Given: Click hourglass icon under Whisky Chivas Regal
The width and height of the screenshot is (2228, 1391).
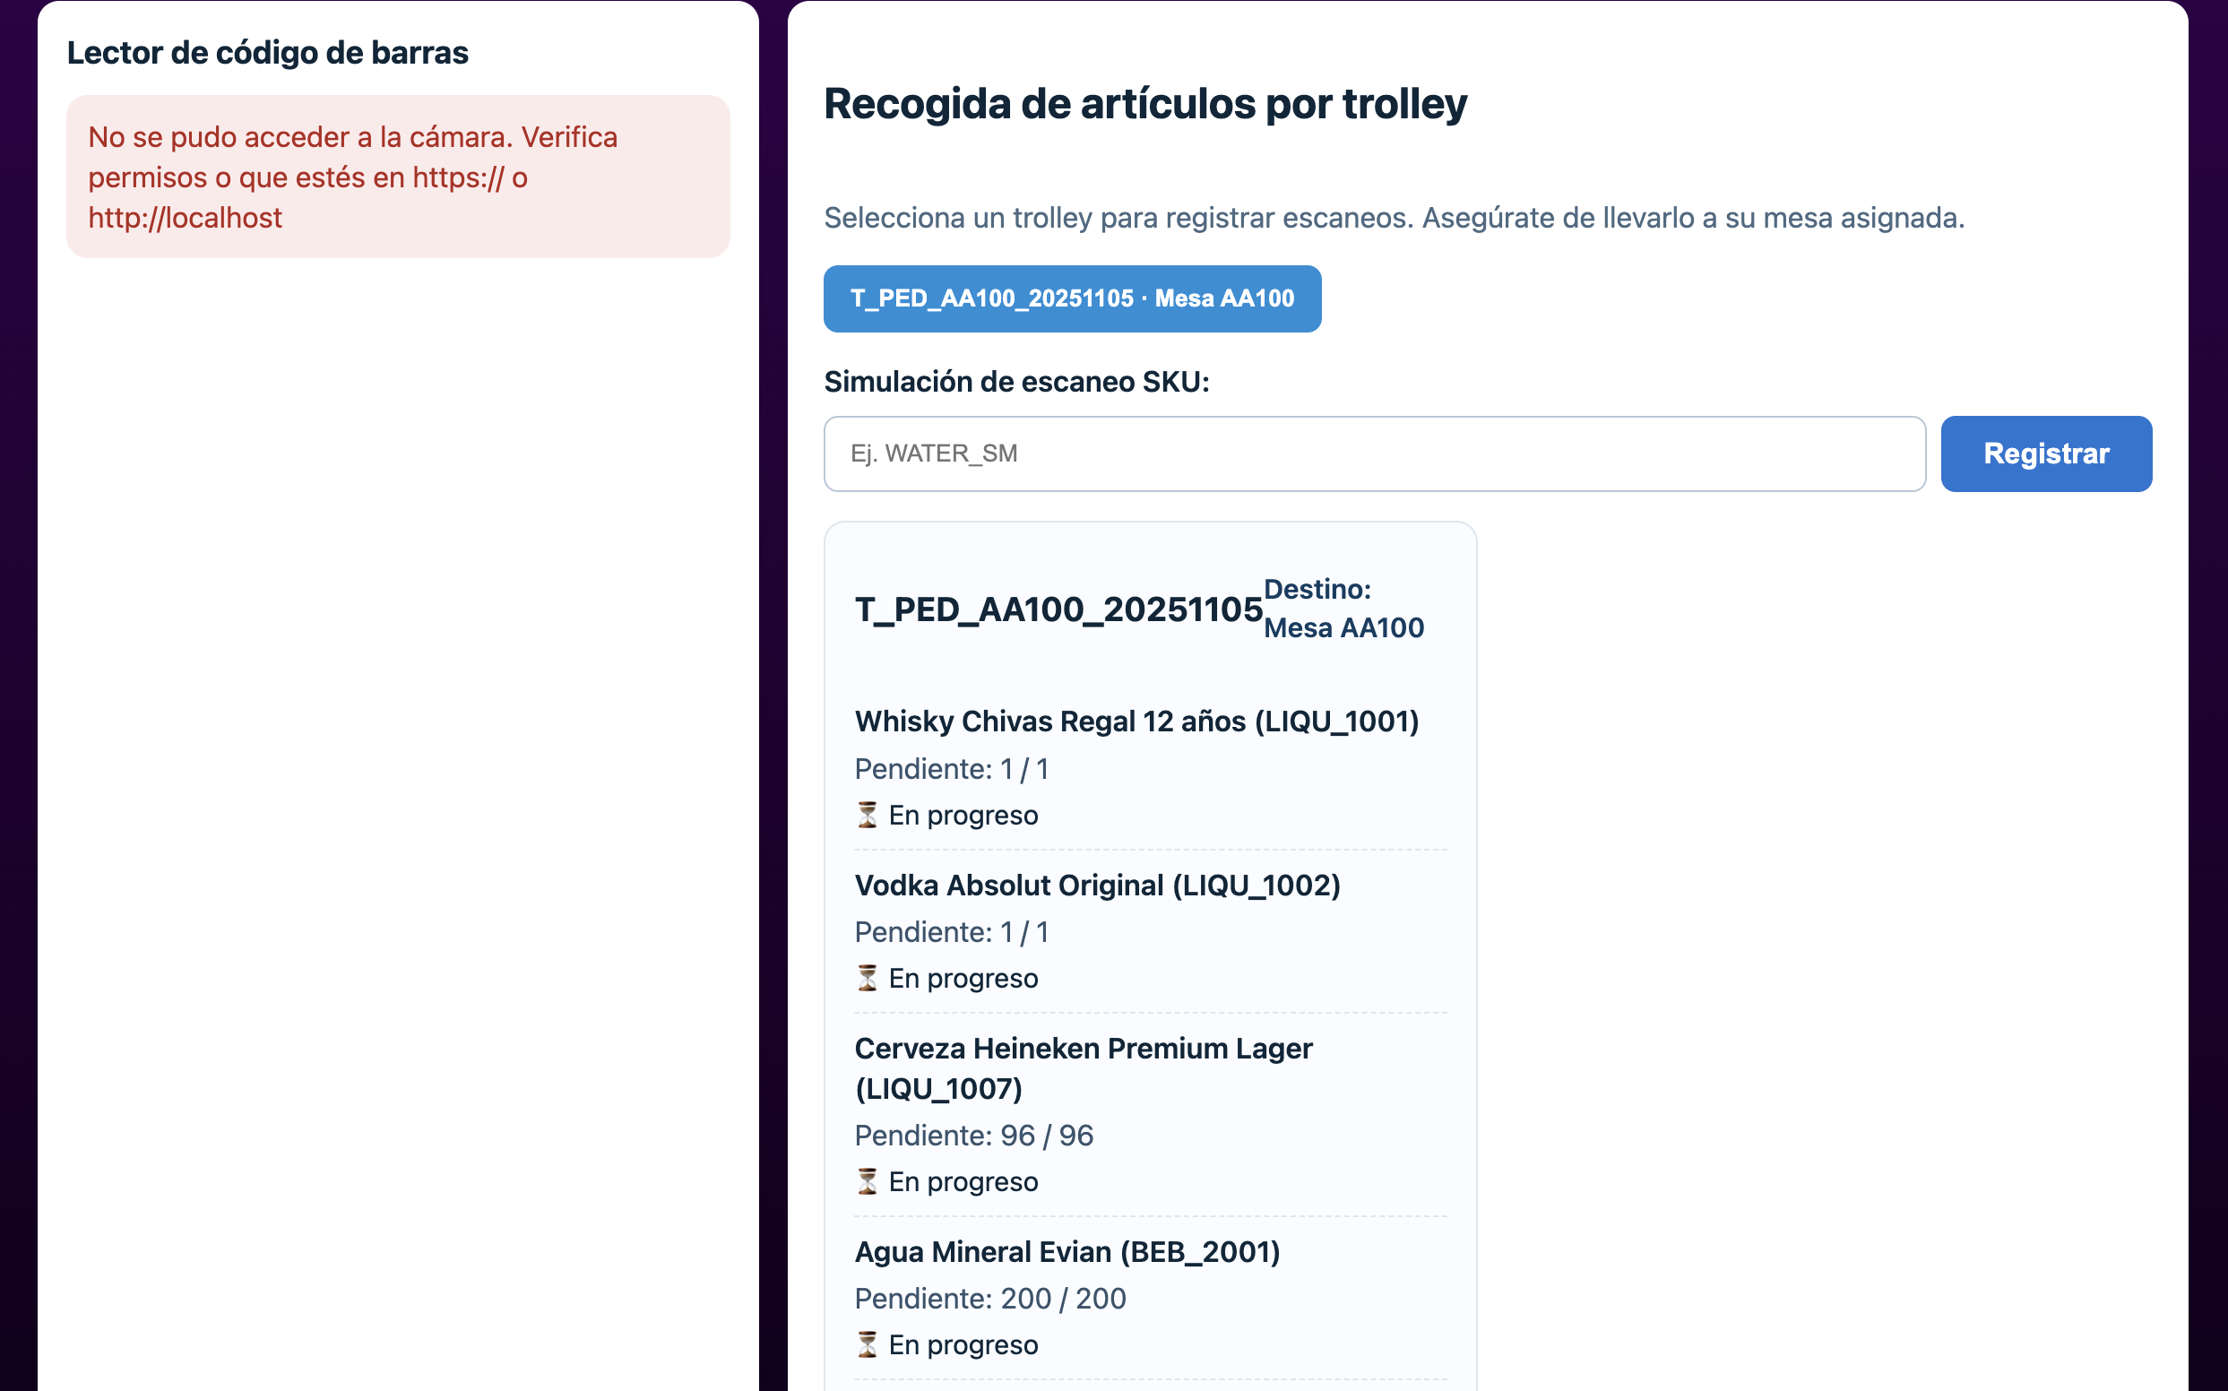Looking at the screenshot, I should tap(867, 815).
